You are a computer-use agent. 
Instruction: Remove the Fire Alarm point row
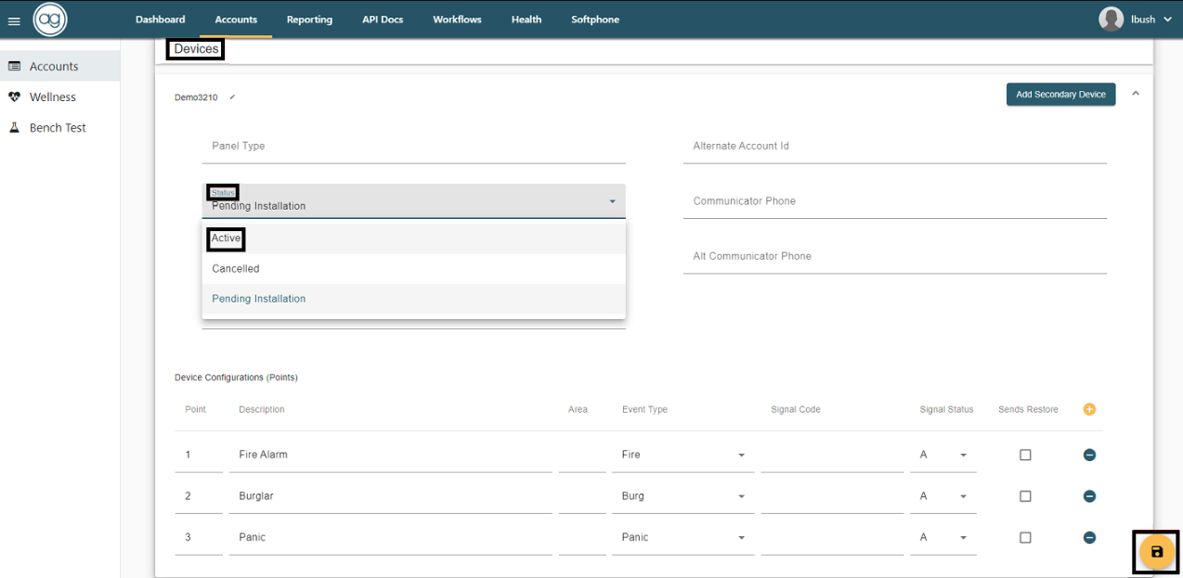click(x=1089, y=455)
